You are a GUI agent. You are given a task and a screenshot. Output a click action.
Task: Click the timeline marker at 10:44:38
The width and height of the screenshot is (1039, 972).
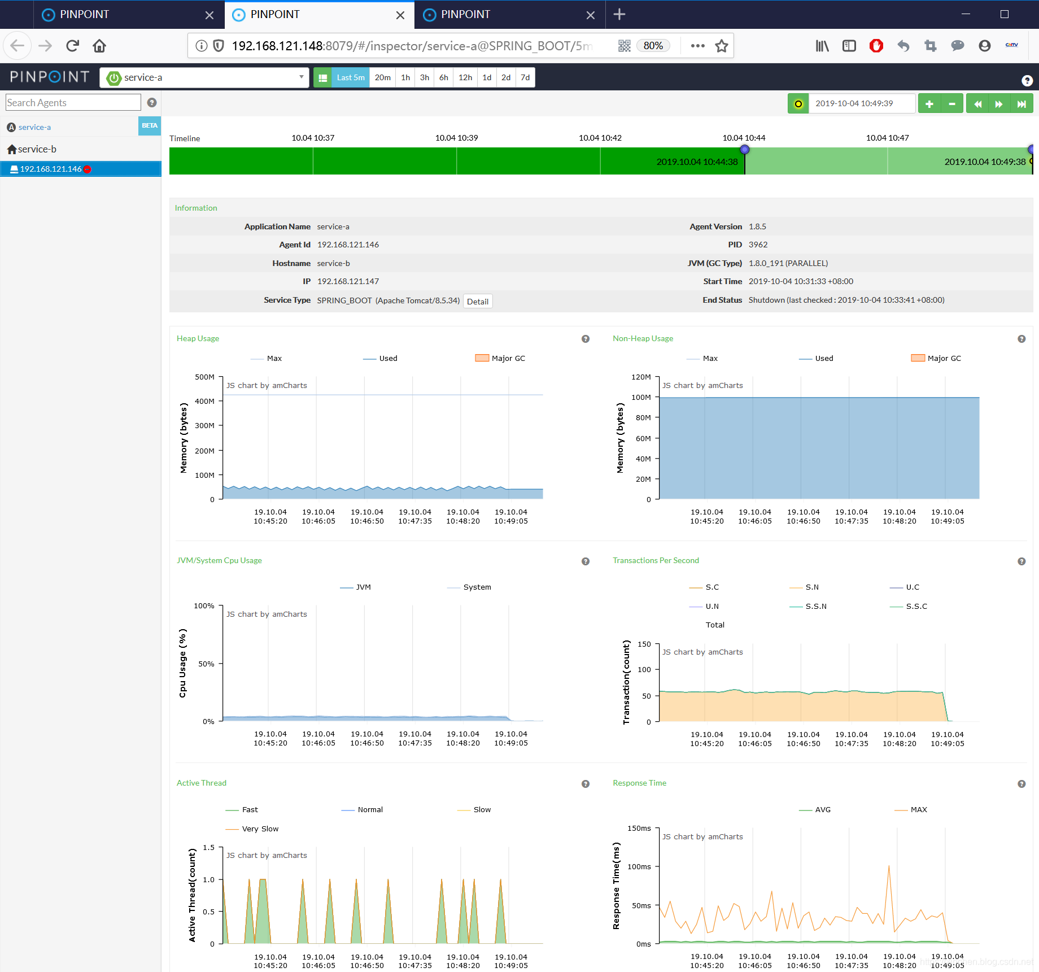click(x=745, y=150)
